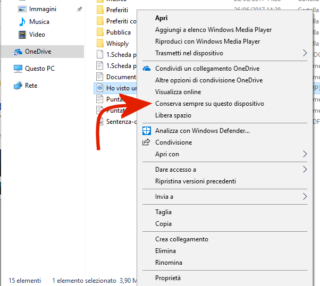Click the Immagini pictures icon in sidebar
This screenshot has width=320, height=286.
tap(22, 9)
